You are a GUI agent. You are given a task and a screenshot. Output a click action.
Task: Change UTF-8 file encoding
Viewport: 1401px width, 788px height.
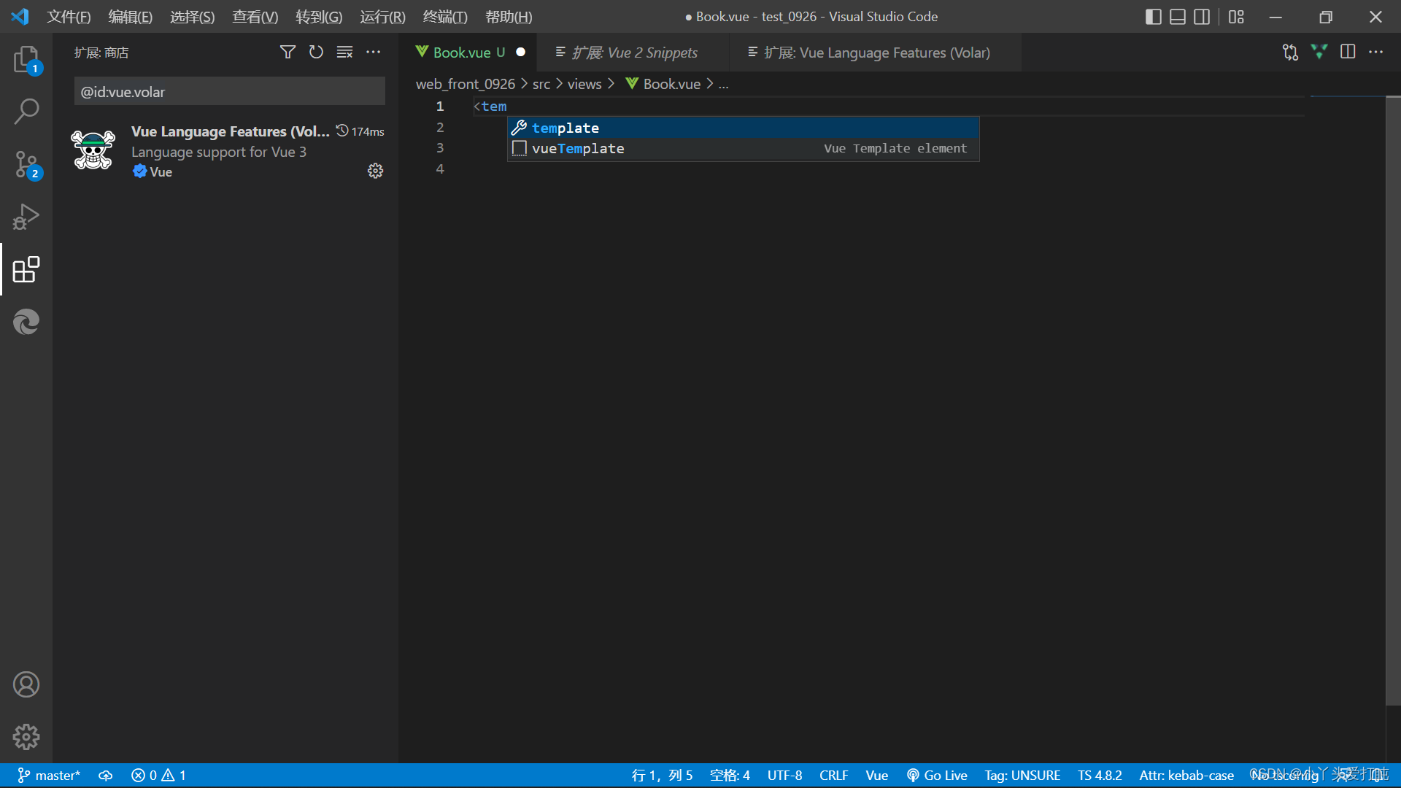tap(784, 775)
